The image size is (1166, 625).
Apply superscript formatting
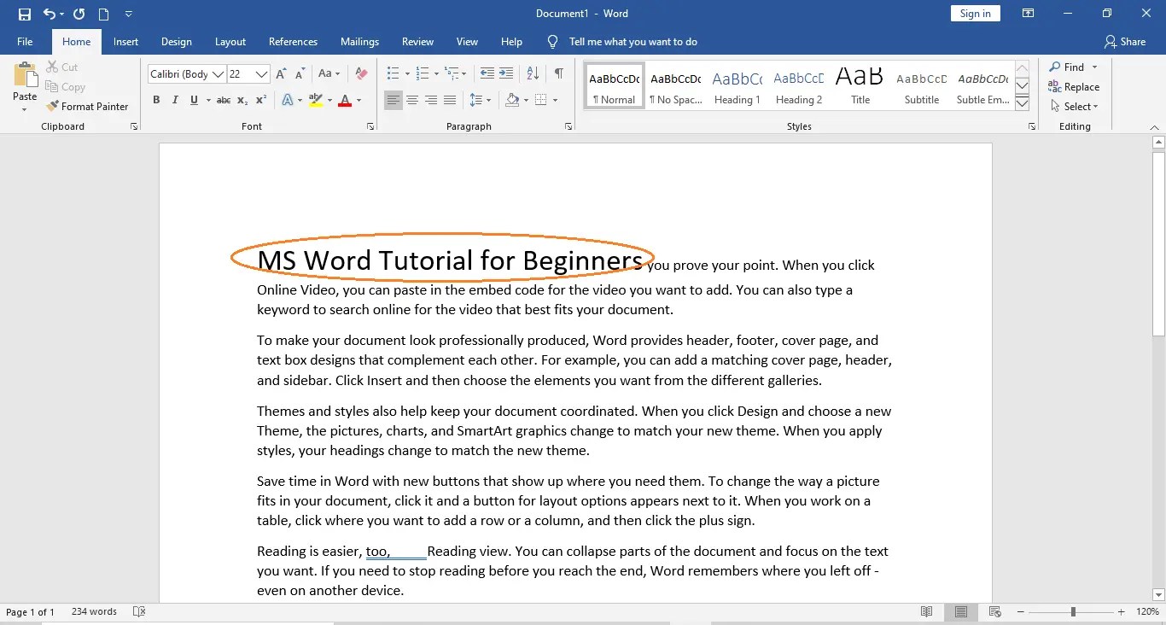point(261,101)
